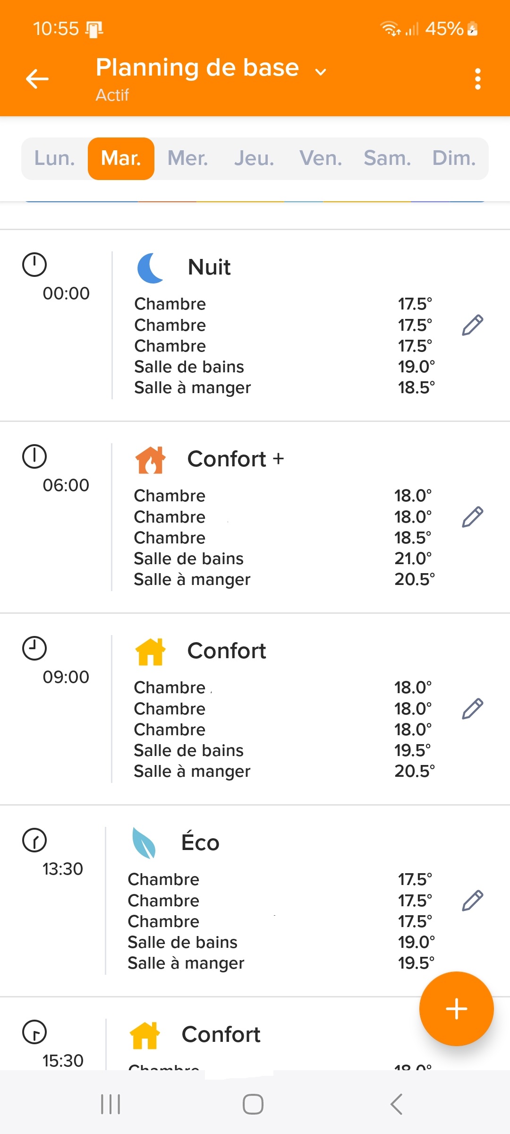Show the Sam. schedule tab
This screenshot has width=510, height=1134.
click(x=388, y=158)
